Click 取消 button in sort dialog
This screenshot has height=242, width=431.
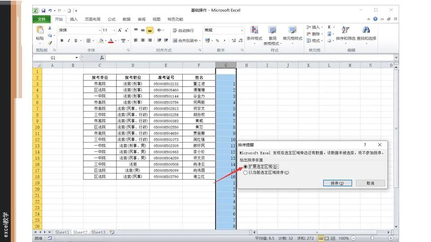(370, 183)
